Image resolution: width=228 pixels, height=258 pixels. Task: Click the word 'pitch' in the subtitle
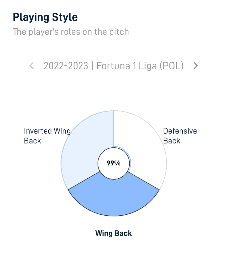pos(119,32)
